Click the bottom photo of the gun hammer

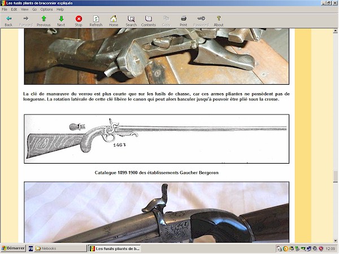tap(157, 212)
